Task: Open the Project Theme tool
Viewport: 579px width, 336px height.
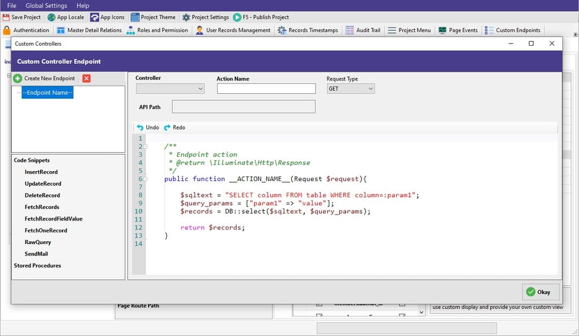Action: 153,17
